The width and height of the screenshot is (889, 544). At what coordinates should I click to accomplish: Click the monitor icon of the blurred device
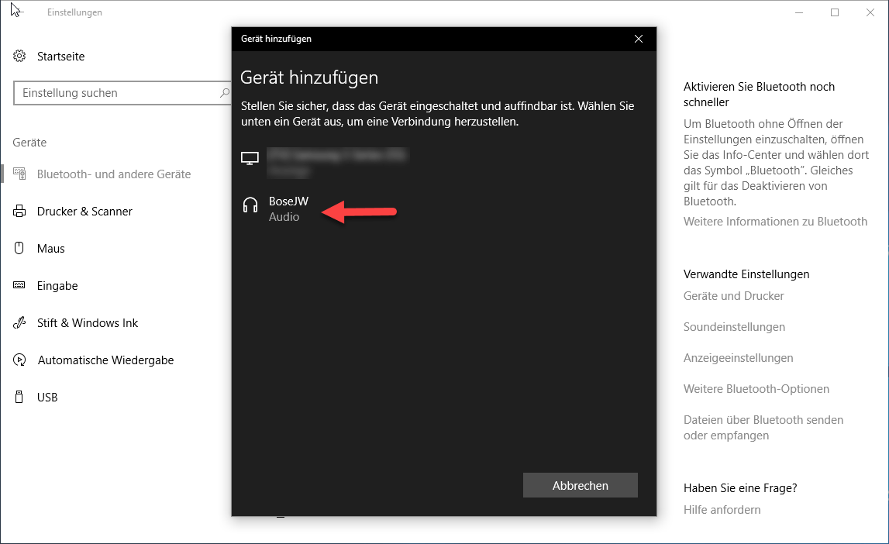[250, 159]
